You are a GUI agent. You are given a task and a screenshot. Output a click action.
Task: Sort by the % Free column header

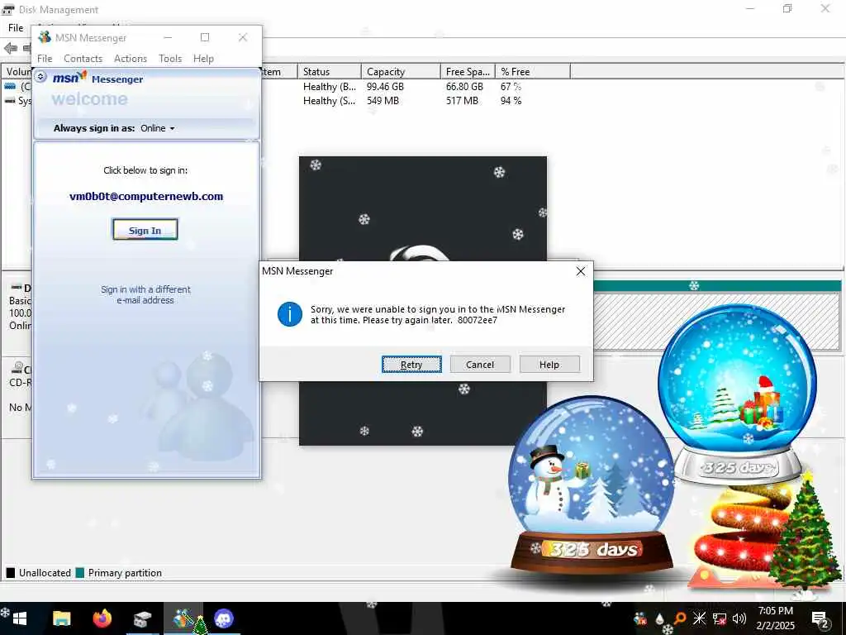tap(533, 71)
